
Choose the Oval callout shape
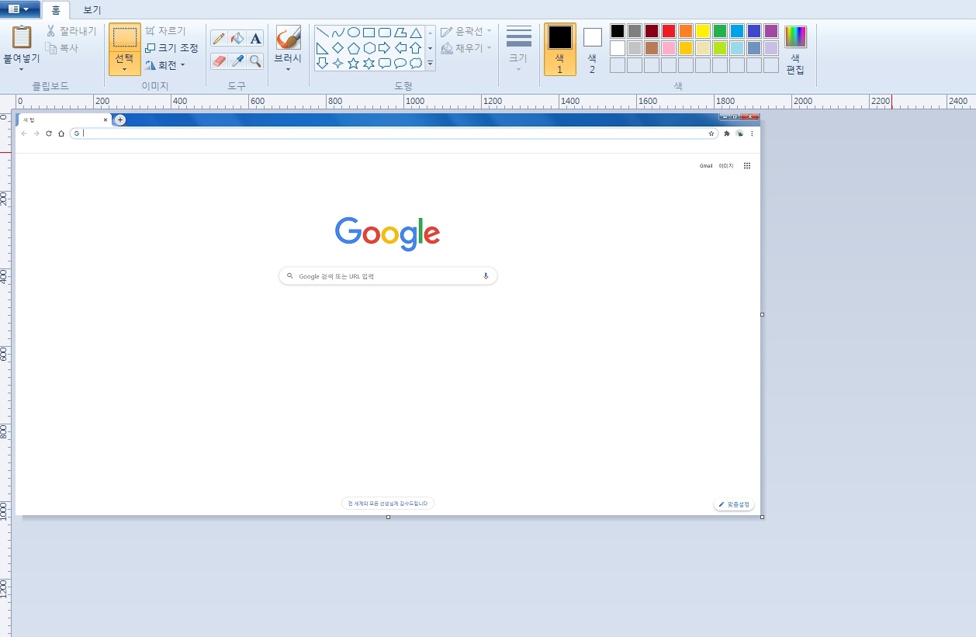(400, 64)
